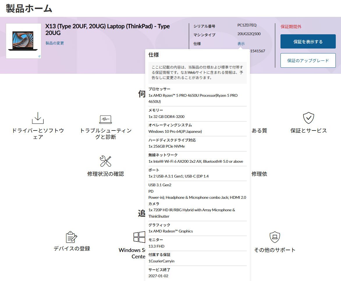The image size is (341, 281).
Task: Click the メモリー spec label
Action: 156,110
